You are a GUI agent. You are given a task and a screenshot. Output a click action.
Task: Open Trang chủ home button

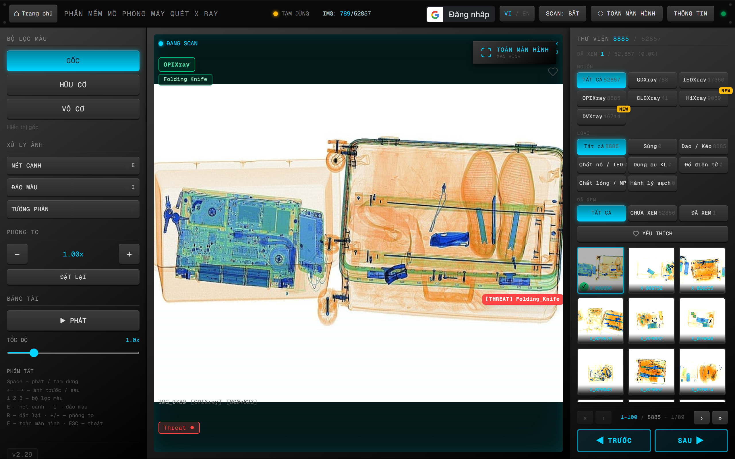point(33,14)
